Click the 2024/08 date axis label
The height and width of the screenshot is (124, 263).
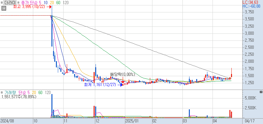(7, 121)
